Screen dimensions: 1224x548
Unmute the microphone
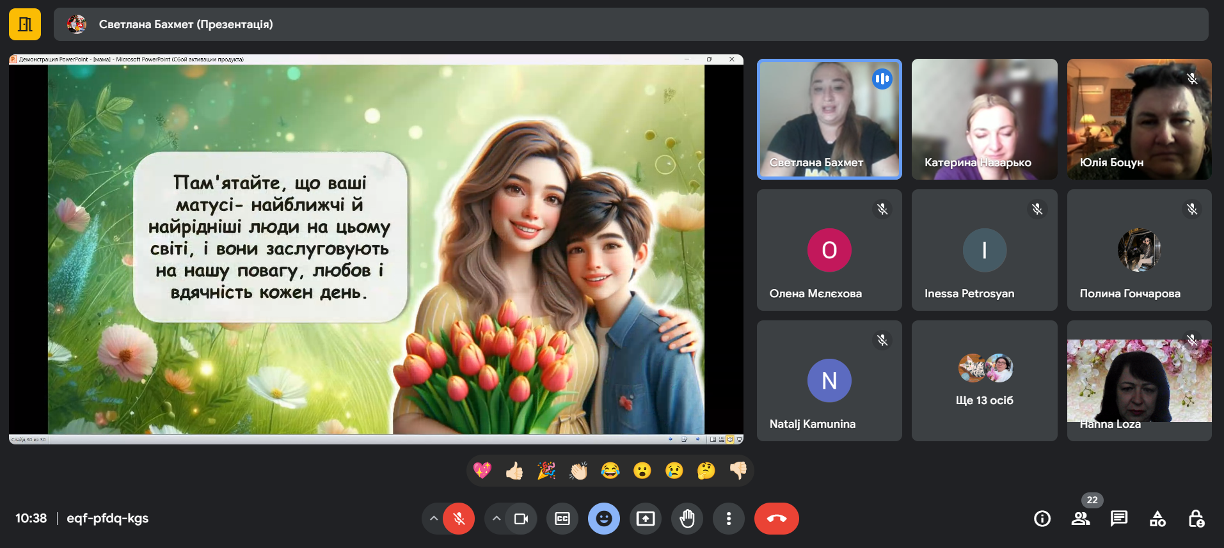tap(459, 519)
